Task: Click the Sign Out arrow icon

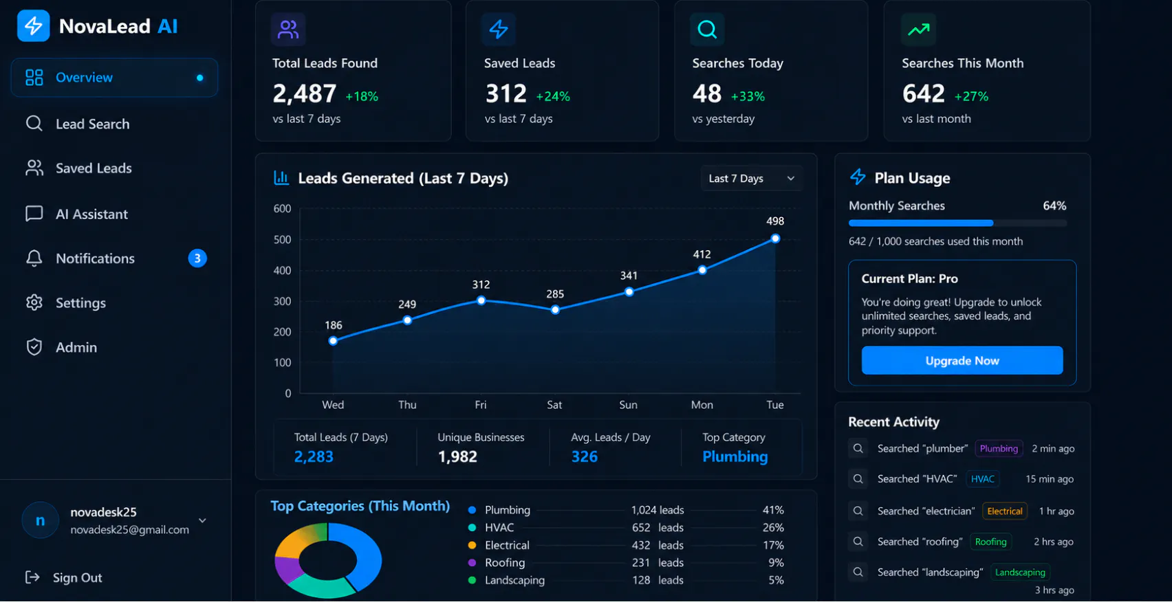Action: pos(32,577)
